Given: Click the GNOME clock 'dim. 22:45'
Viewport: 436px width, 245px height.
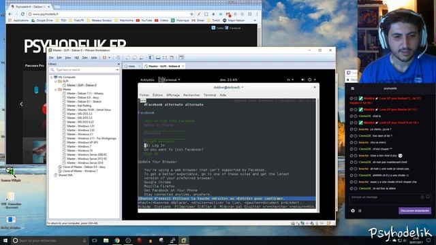Looking at the screenshot, I should [229, 80].
